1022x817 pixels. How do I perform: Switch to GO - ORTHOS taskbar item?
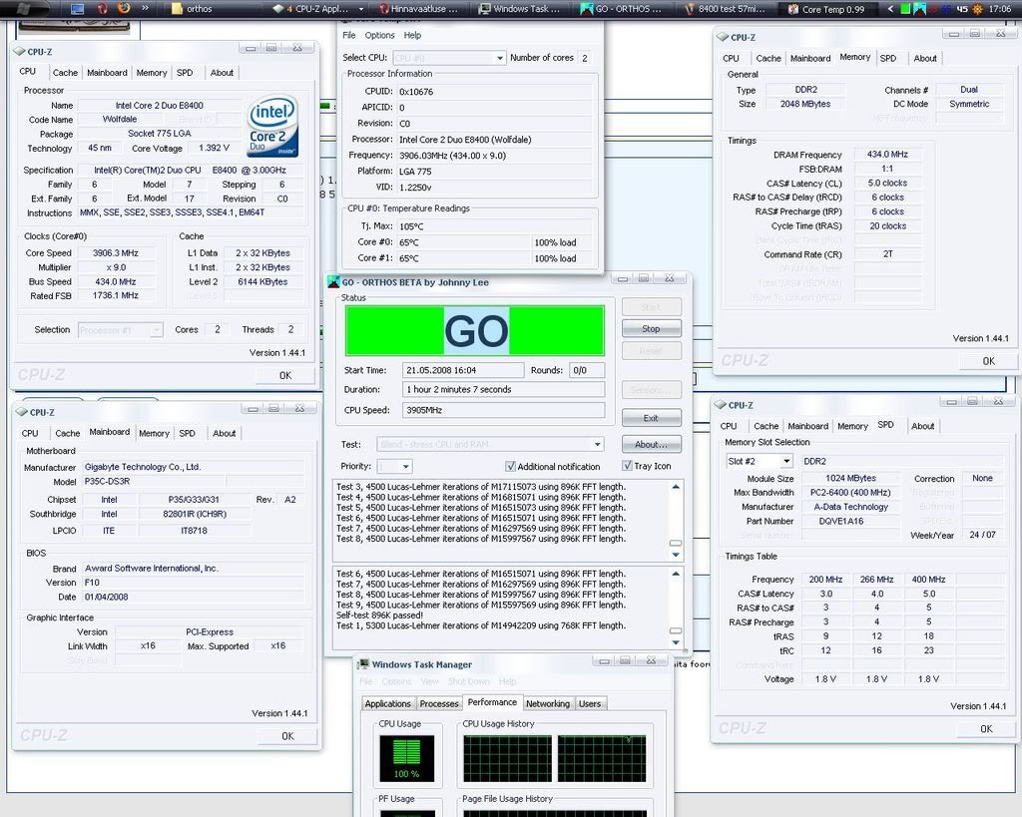click(x=623, y=9)
